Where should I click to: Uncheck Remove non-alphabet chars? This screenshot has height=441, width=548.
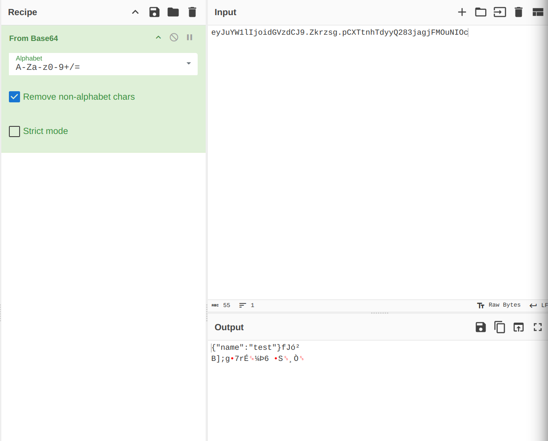tap(15, 97)
